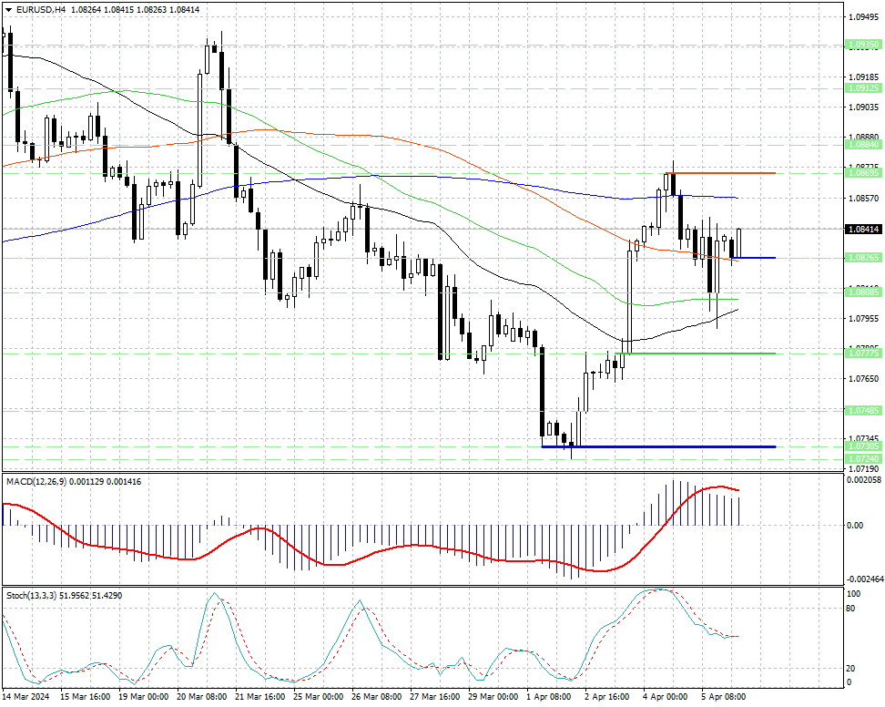
Task: Click the 29 Mar 00:00 time label
Action: [x=493, y=697]
